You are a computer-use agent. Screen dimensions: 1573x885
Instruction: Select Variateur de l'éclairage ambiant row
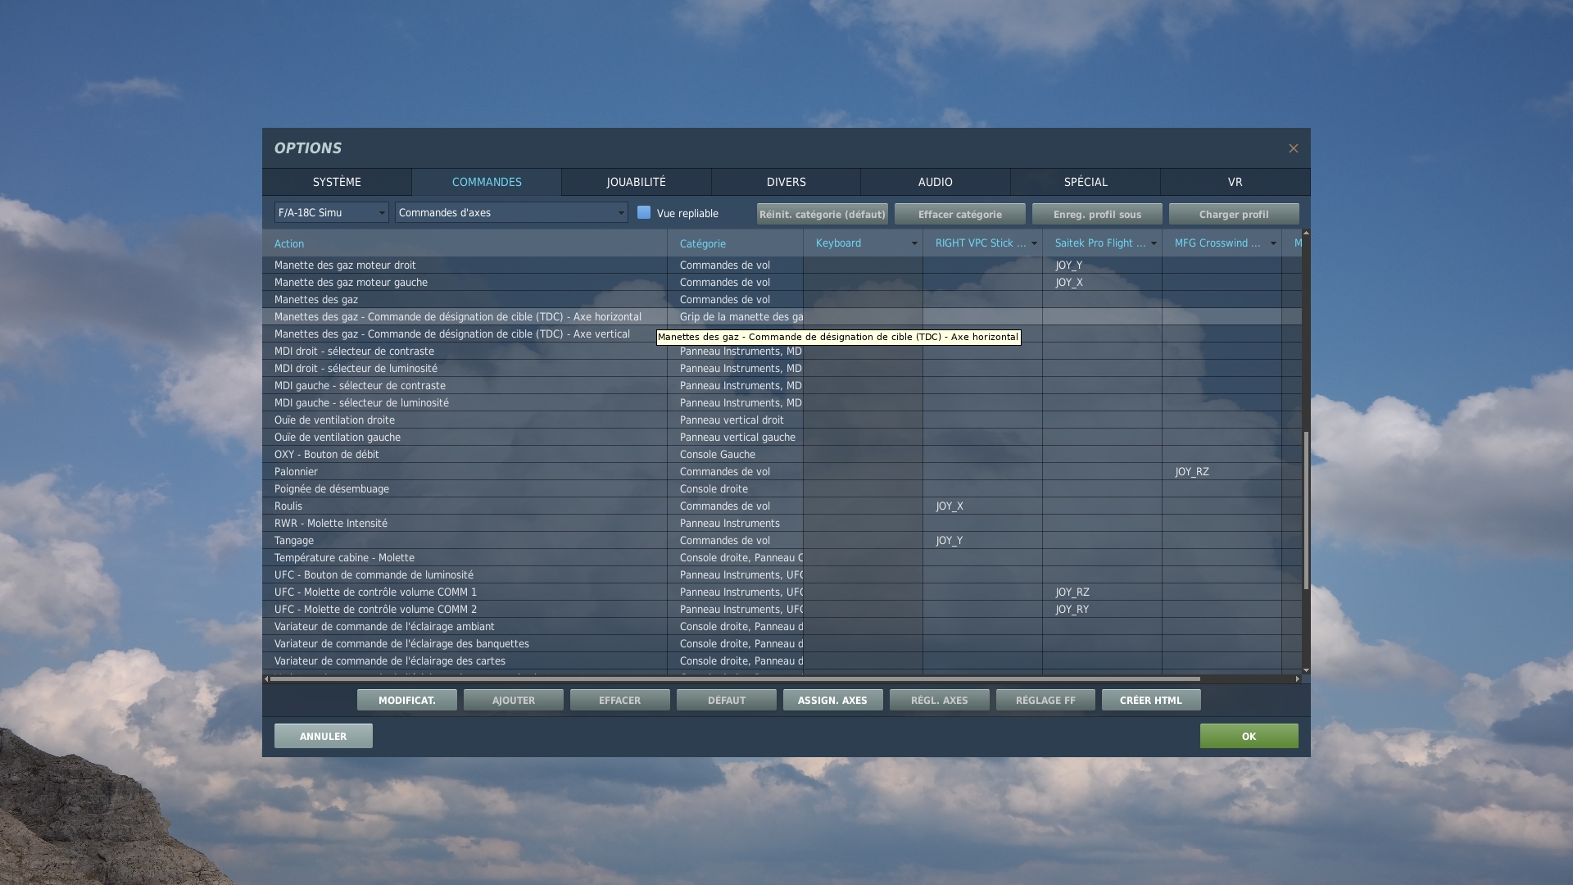click(782, 626)
